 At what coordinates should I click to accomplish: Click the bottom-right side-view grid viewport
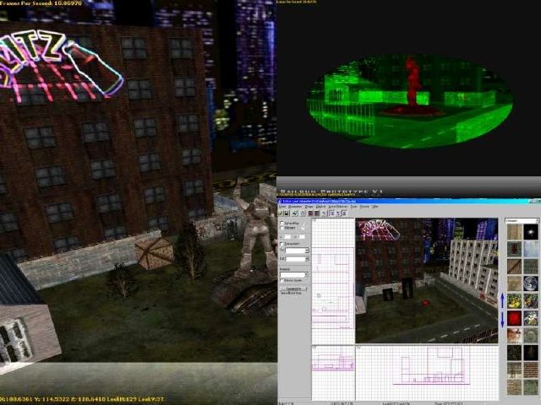(427, 373)
